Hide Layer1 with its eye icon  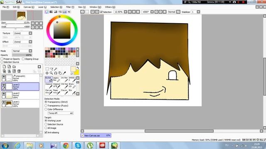point(3,102)
